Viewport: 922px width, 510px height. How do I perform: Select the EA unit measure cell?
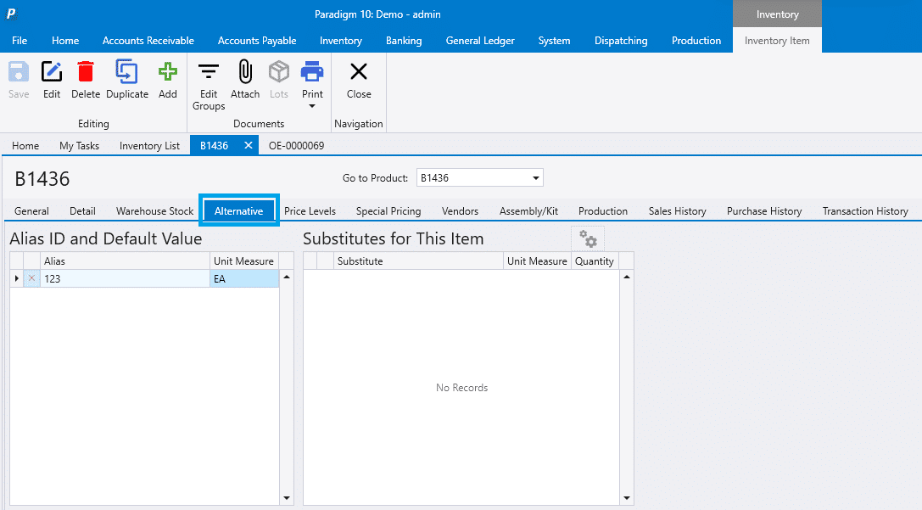click(x=244, y=279)
